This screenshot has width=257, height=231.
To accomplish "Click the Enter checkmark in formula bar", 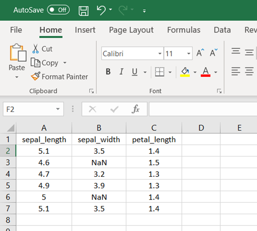I will (114, 109).
